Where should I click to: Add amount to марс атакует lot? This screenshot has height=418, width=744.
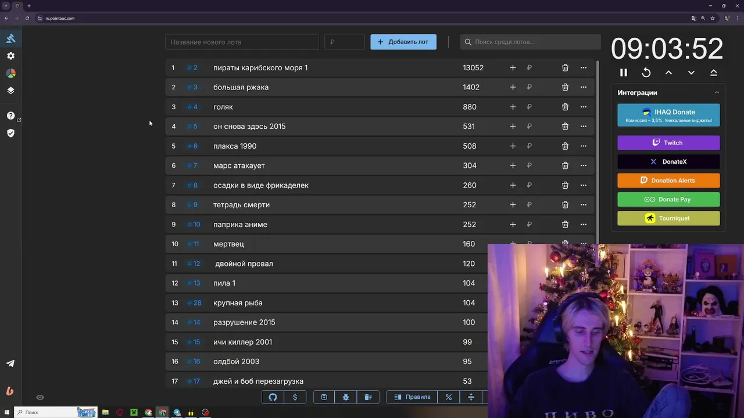coord(513,165)
